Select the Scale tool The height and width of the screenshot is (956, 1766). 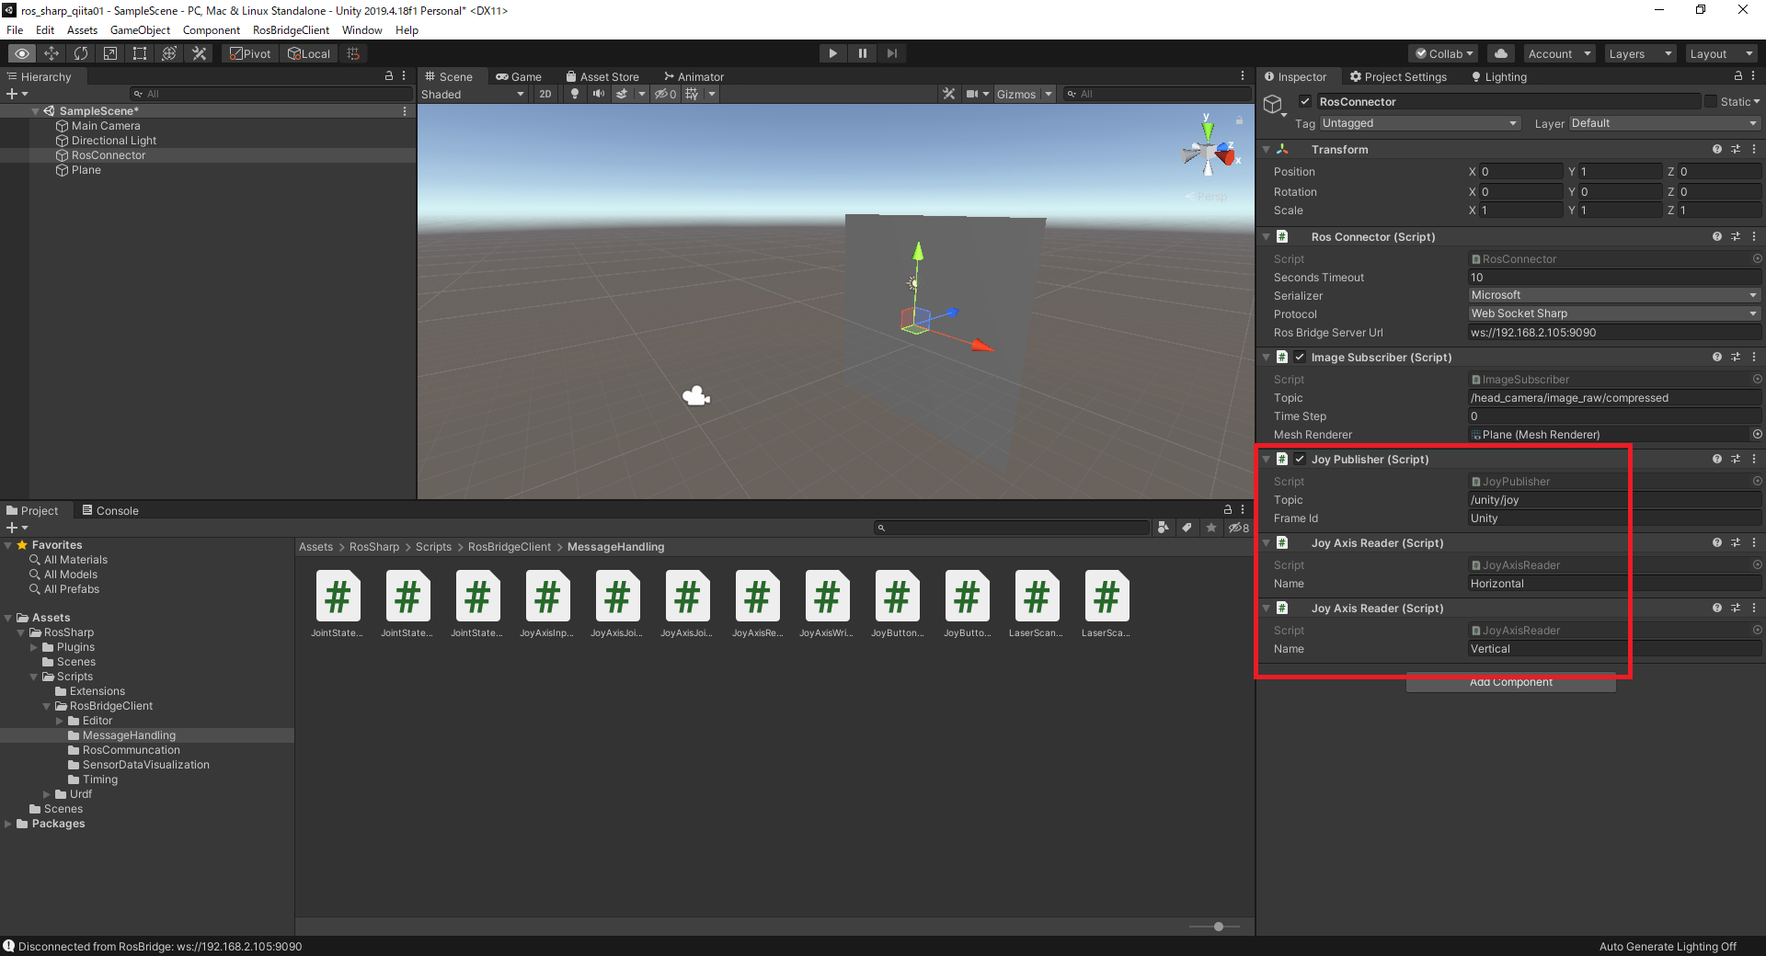[x=110, y=52]
